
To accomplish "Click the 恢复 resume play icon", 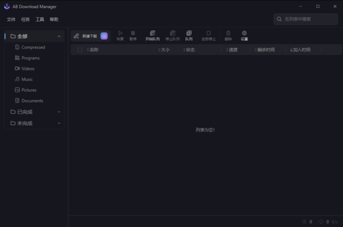I will (120, 33).
